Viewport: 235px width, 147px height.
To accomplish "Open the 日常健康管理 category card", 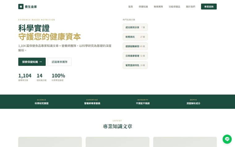I will pos(135,56).
